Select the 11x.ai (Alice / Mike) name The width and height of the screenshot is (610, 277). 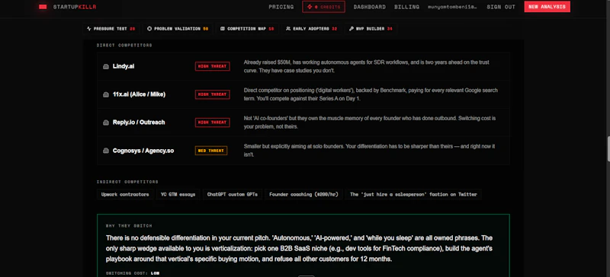pos(139,94)
